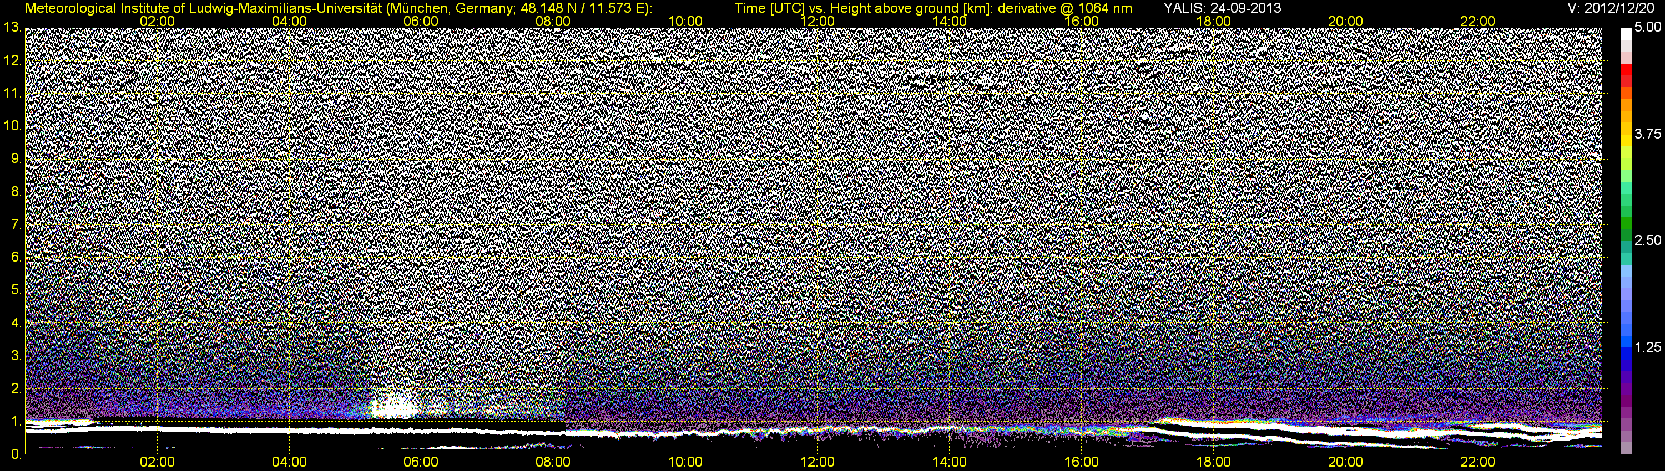
Task: Click the 10:00 label on the lower time axis
Action: (685, 463)
